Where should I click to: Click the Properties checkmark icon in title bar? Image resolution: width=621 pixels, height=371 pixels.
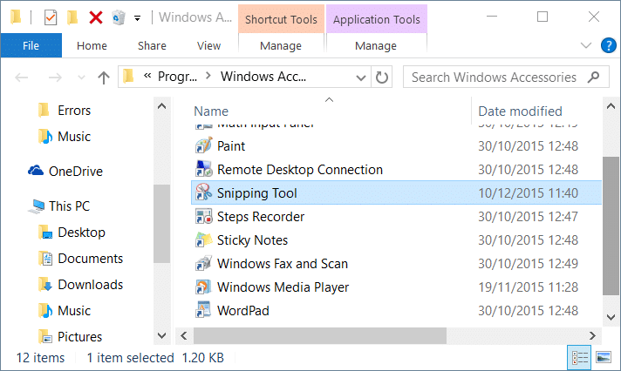(x=51, y=17)
